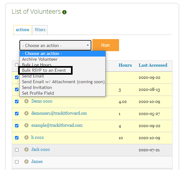The width and height of the screenshot is (191, 176).
Task: Click the plus icon next to Jack 2020
Action: coord(26,150)
